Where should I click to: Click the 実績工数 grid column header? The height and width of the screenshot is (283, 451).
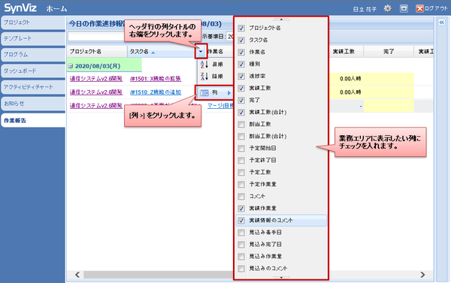[x=347, y=52]
